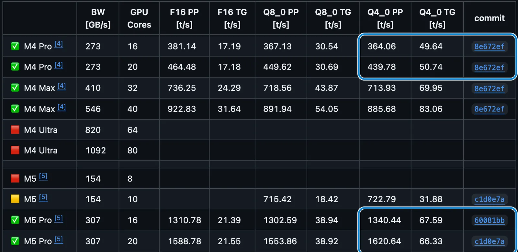Follow footnote [4] beside M4 Max 32-core
This screenshot has height=252, width=518.
pyautogui.click(x=62, y=86)
